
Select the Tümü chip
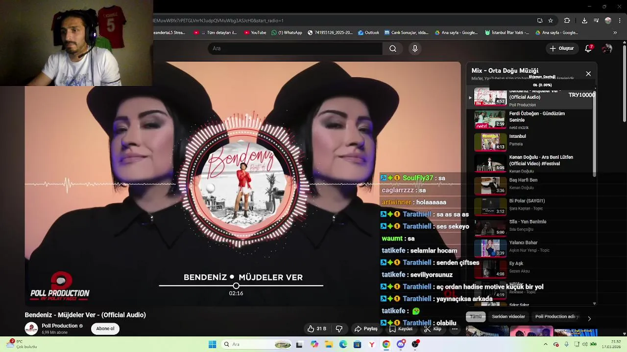click(476, 316)
